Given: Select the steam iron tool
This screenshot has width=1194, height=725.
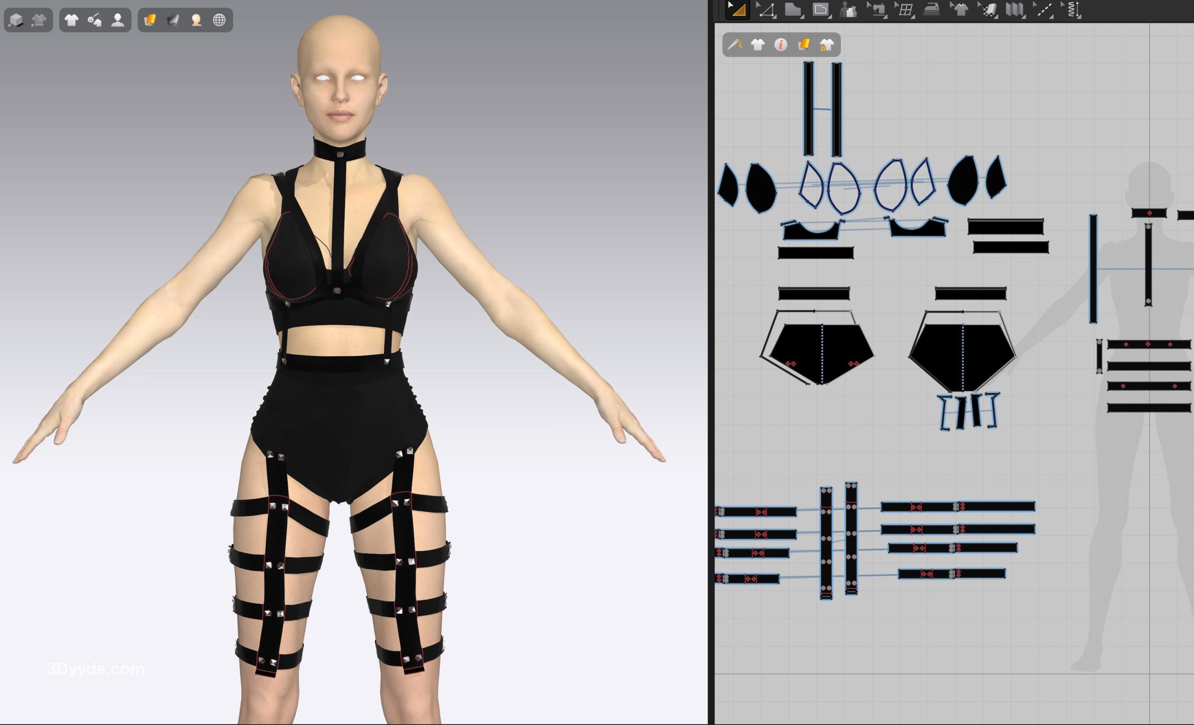Looking at the screenshot, I should (x=931, y=10).
